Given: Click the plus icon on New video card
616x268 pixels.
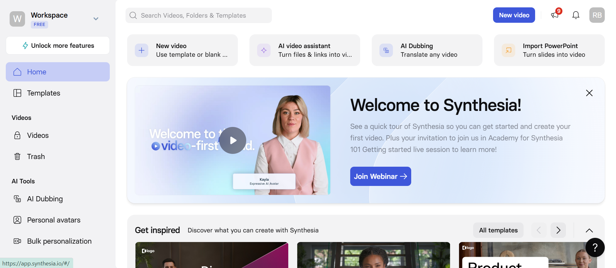Looking at the screenshot, I should coord(142,50).
